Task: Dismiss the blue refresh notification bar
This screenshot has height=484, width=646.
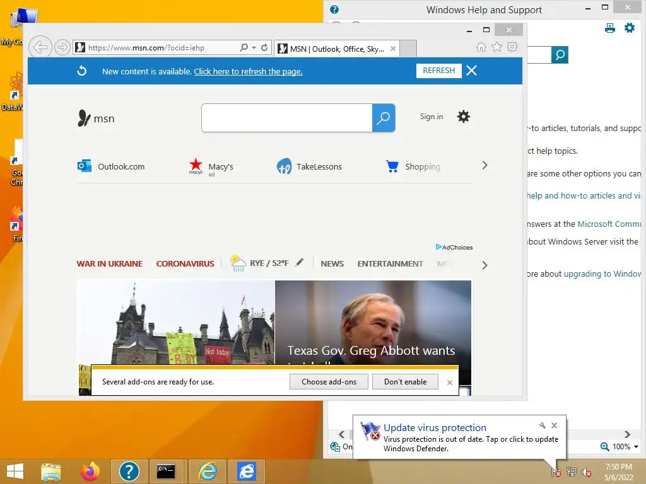Action: tap(472, 71)
